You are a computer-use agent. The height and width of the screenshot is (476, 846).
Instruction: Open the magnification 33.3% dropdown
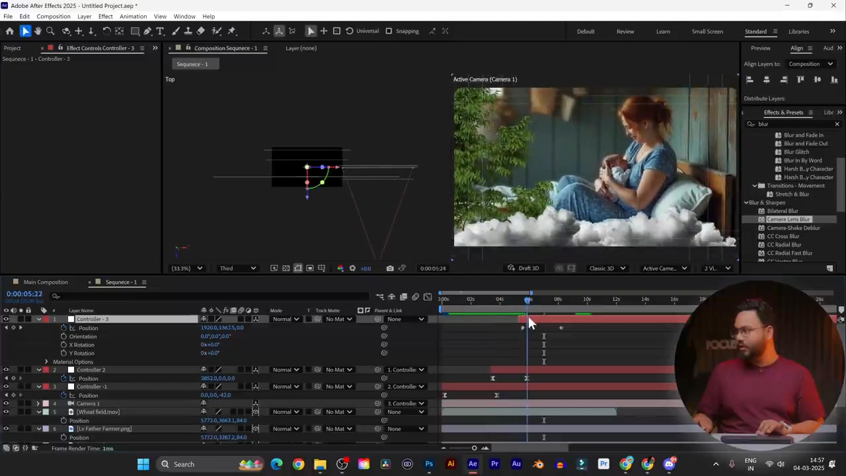click(x=186, y=268)
